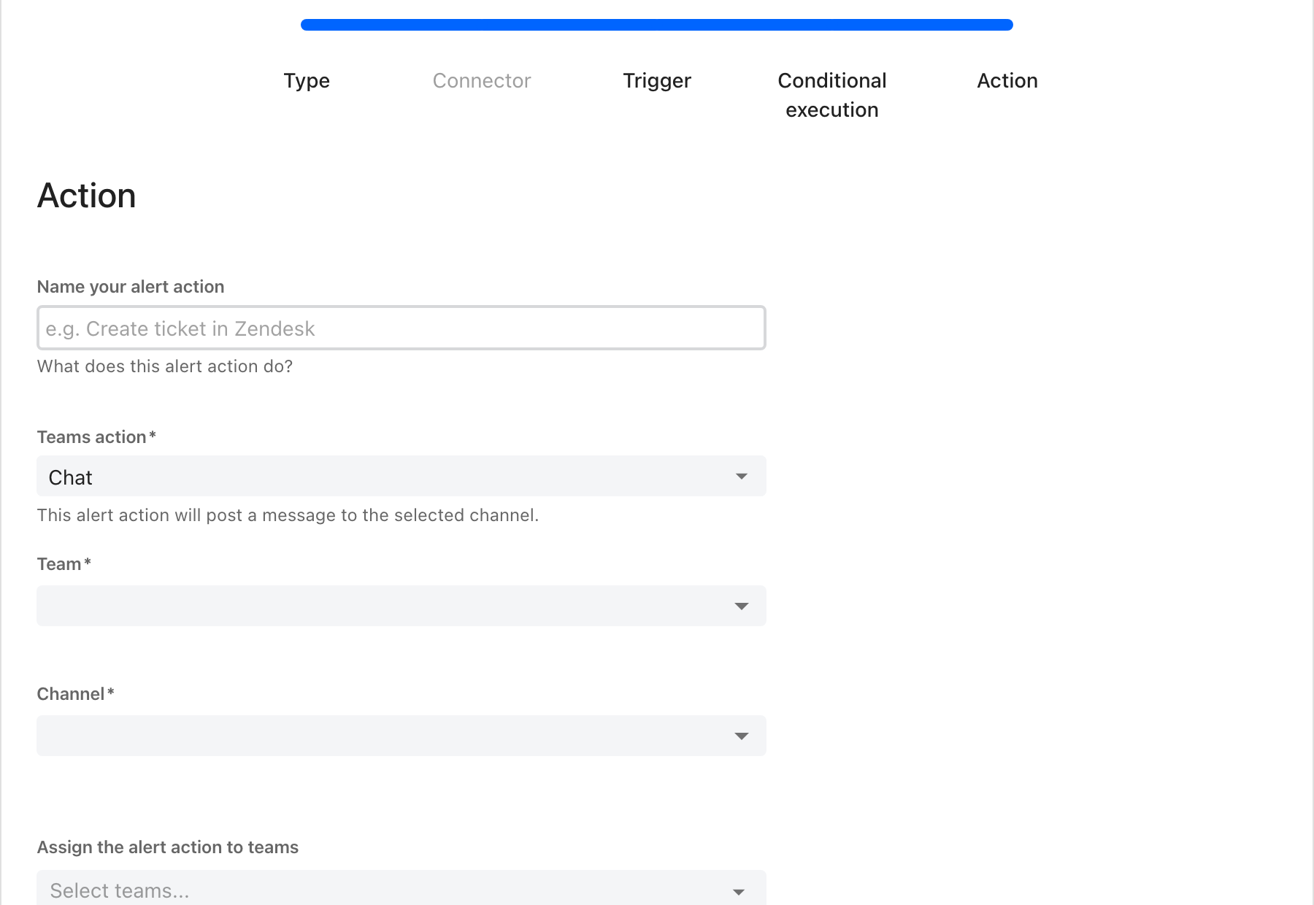Click the 'What does this alert action do?' text
Image resolution: width=1314 pixels, height=905 pixels.
(165, 366)
